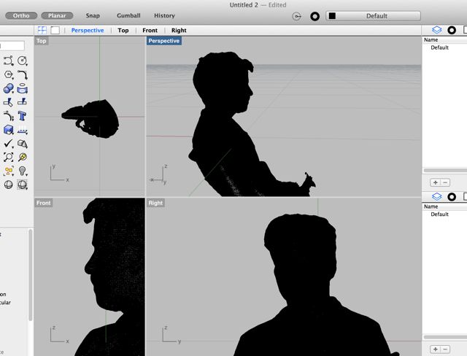Click the left sidebar vertical scrollbar
The height and width of the screenshot is (356, 467).
30,274
